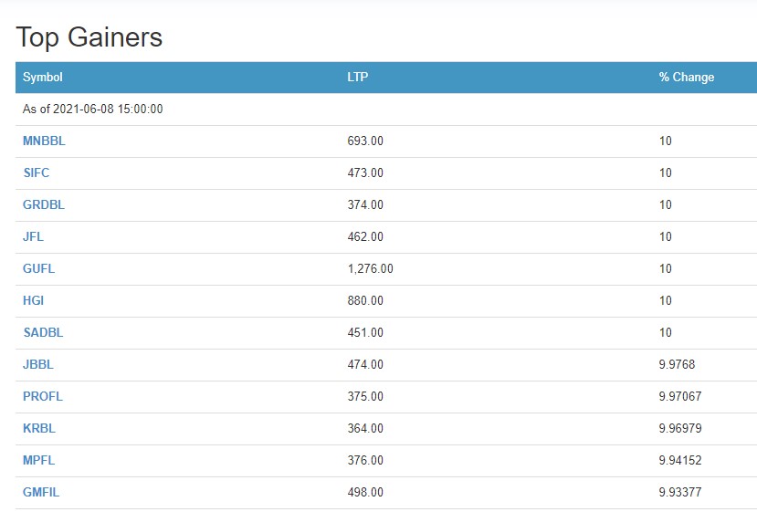
Task: Open the GUFL symbol page
Action: [x=39, y=269]
